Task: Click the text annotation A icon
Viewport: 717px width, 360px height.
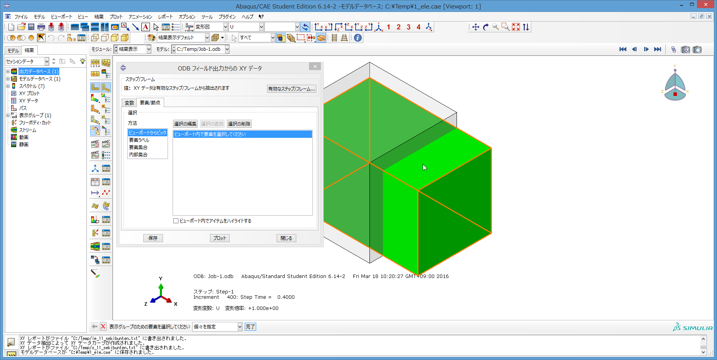Action: click(x=146, y=27)
